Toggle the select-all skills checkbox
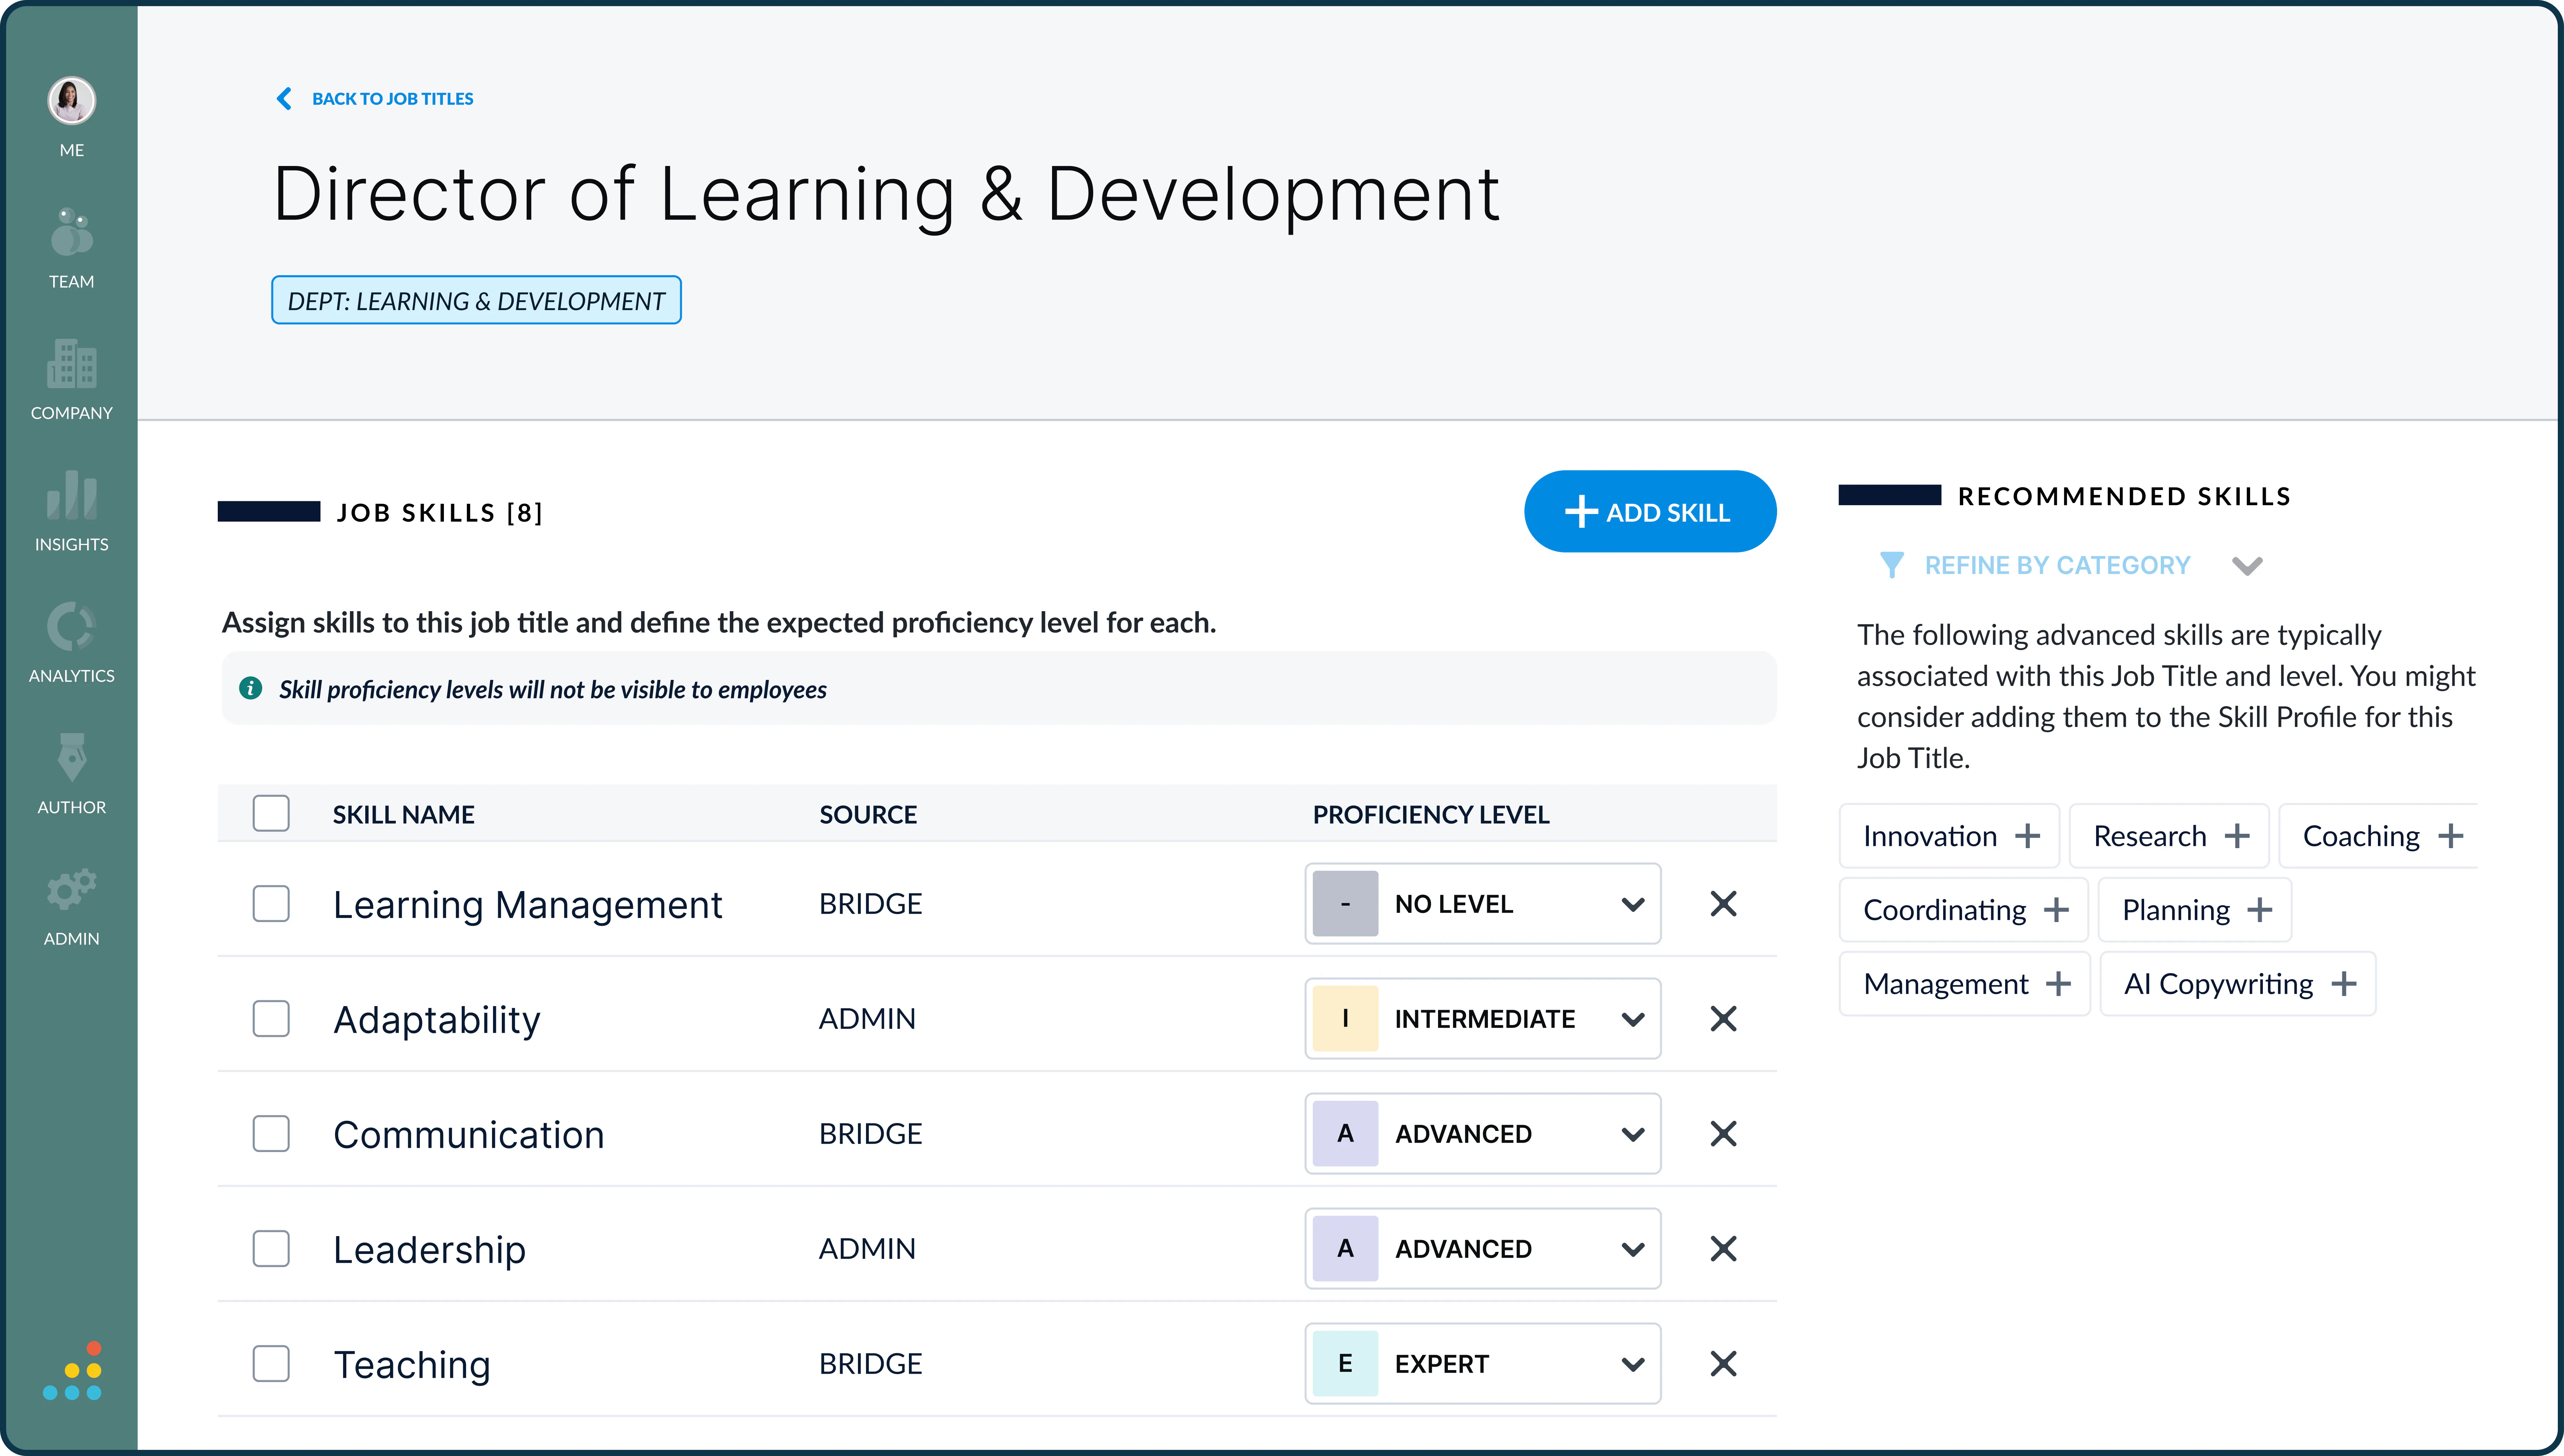Image resolution: width=2564 pixels, height=1456 pixels. click(271, 813)
